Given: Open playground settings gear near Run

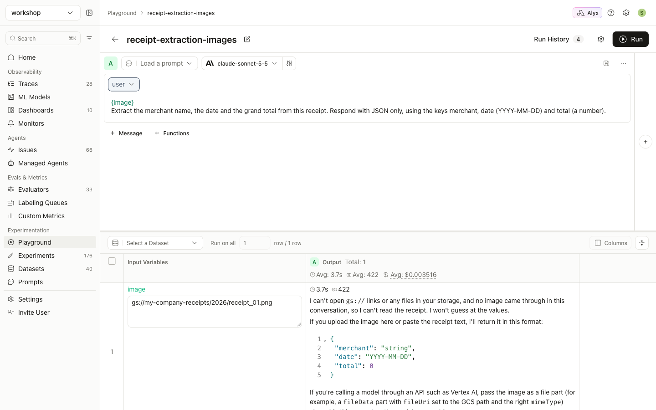Looking at the screenshot, I should click(x=601, y=39).
